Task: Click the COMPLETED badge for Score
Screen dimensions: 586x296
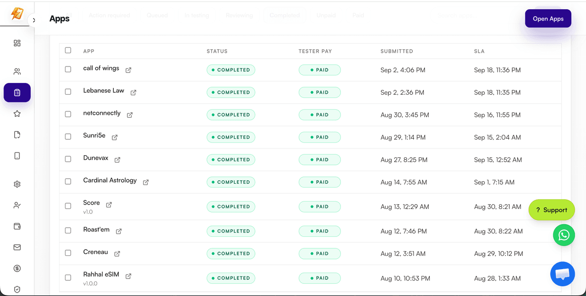Action: coord(231,207)
